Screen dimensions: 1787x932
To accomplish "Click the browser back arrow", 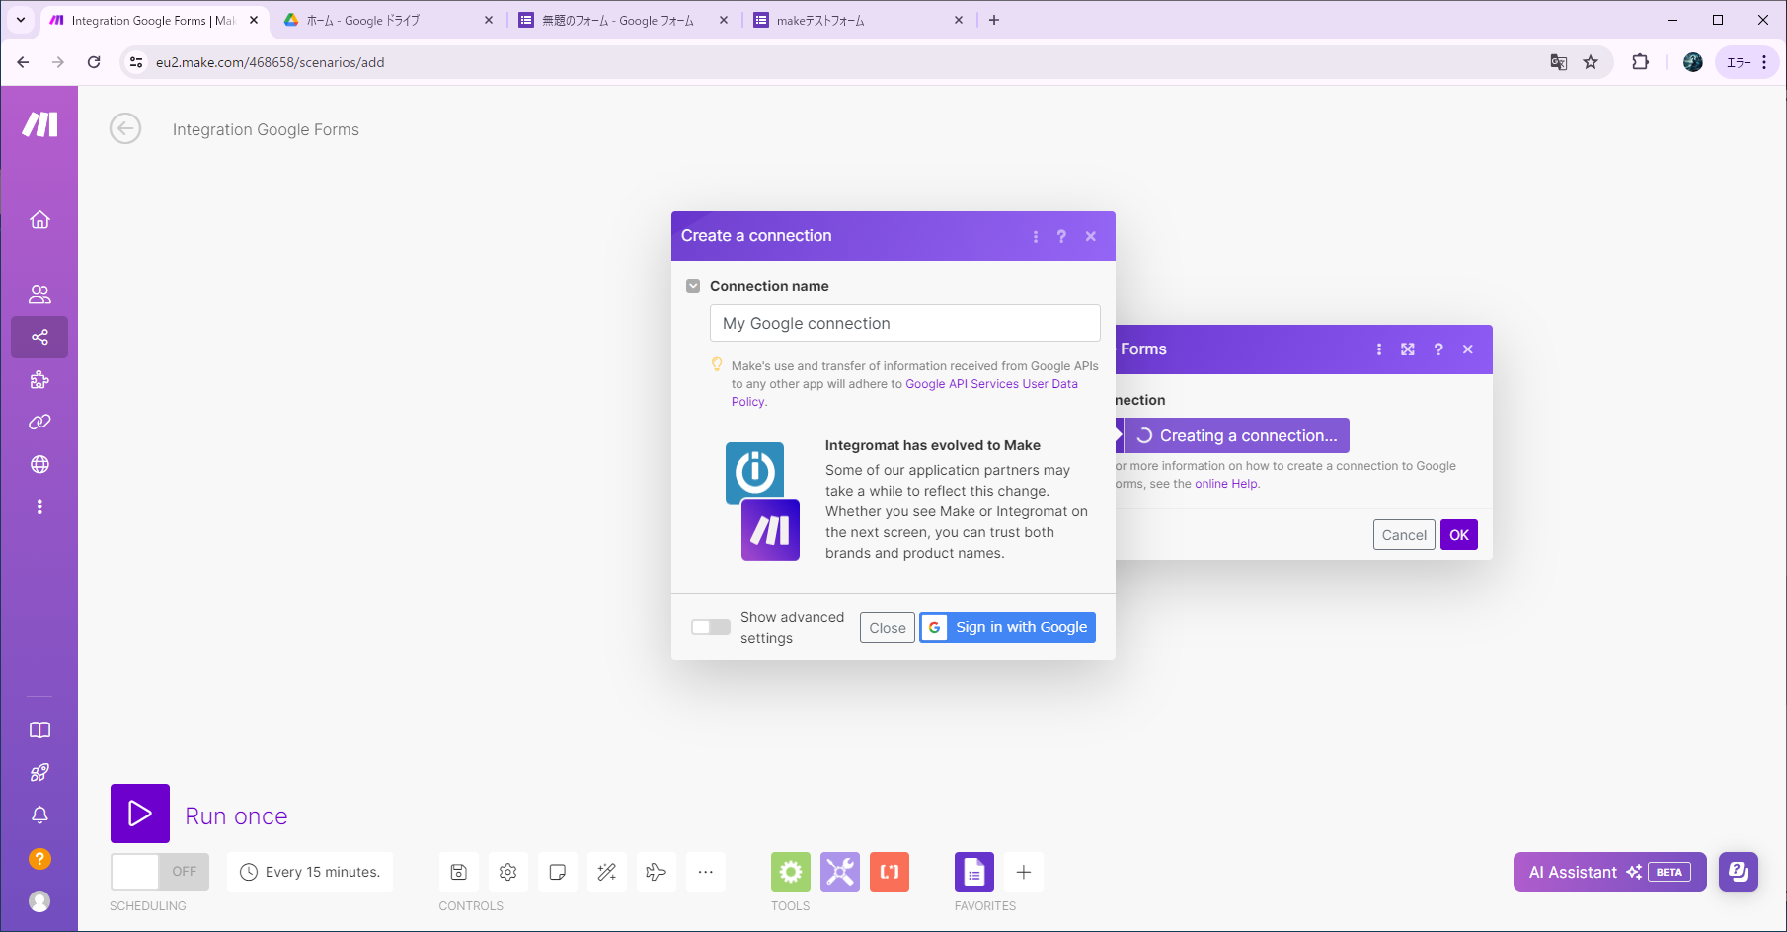I will click(23, 62).
